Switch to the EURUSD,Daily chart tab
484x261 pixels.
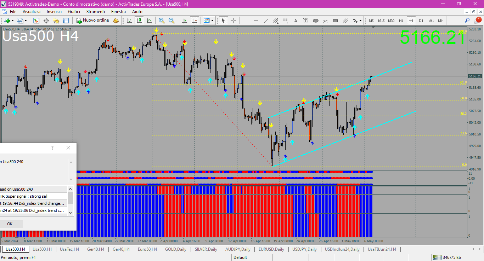[271, 249]
